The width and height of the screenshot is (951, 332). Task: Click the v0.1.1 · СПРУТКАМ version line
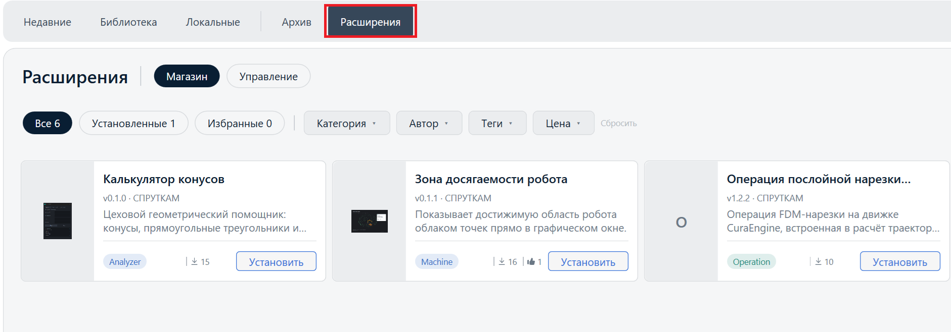click(x=453, y=198)
